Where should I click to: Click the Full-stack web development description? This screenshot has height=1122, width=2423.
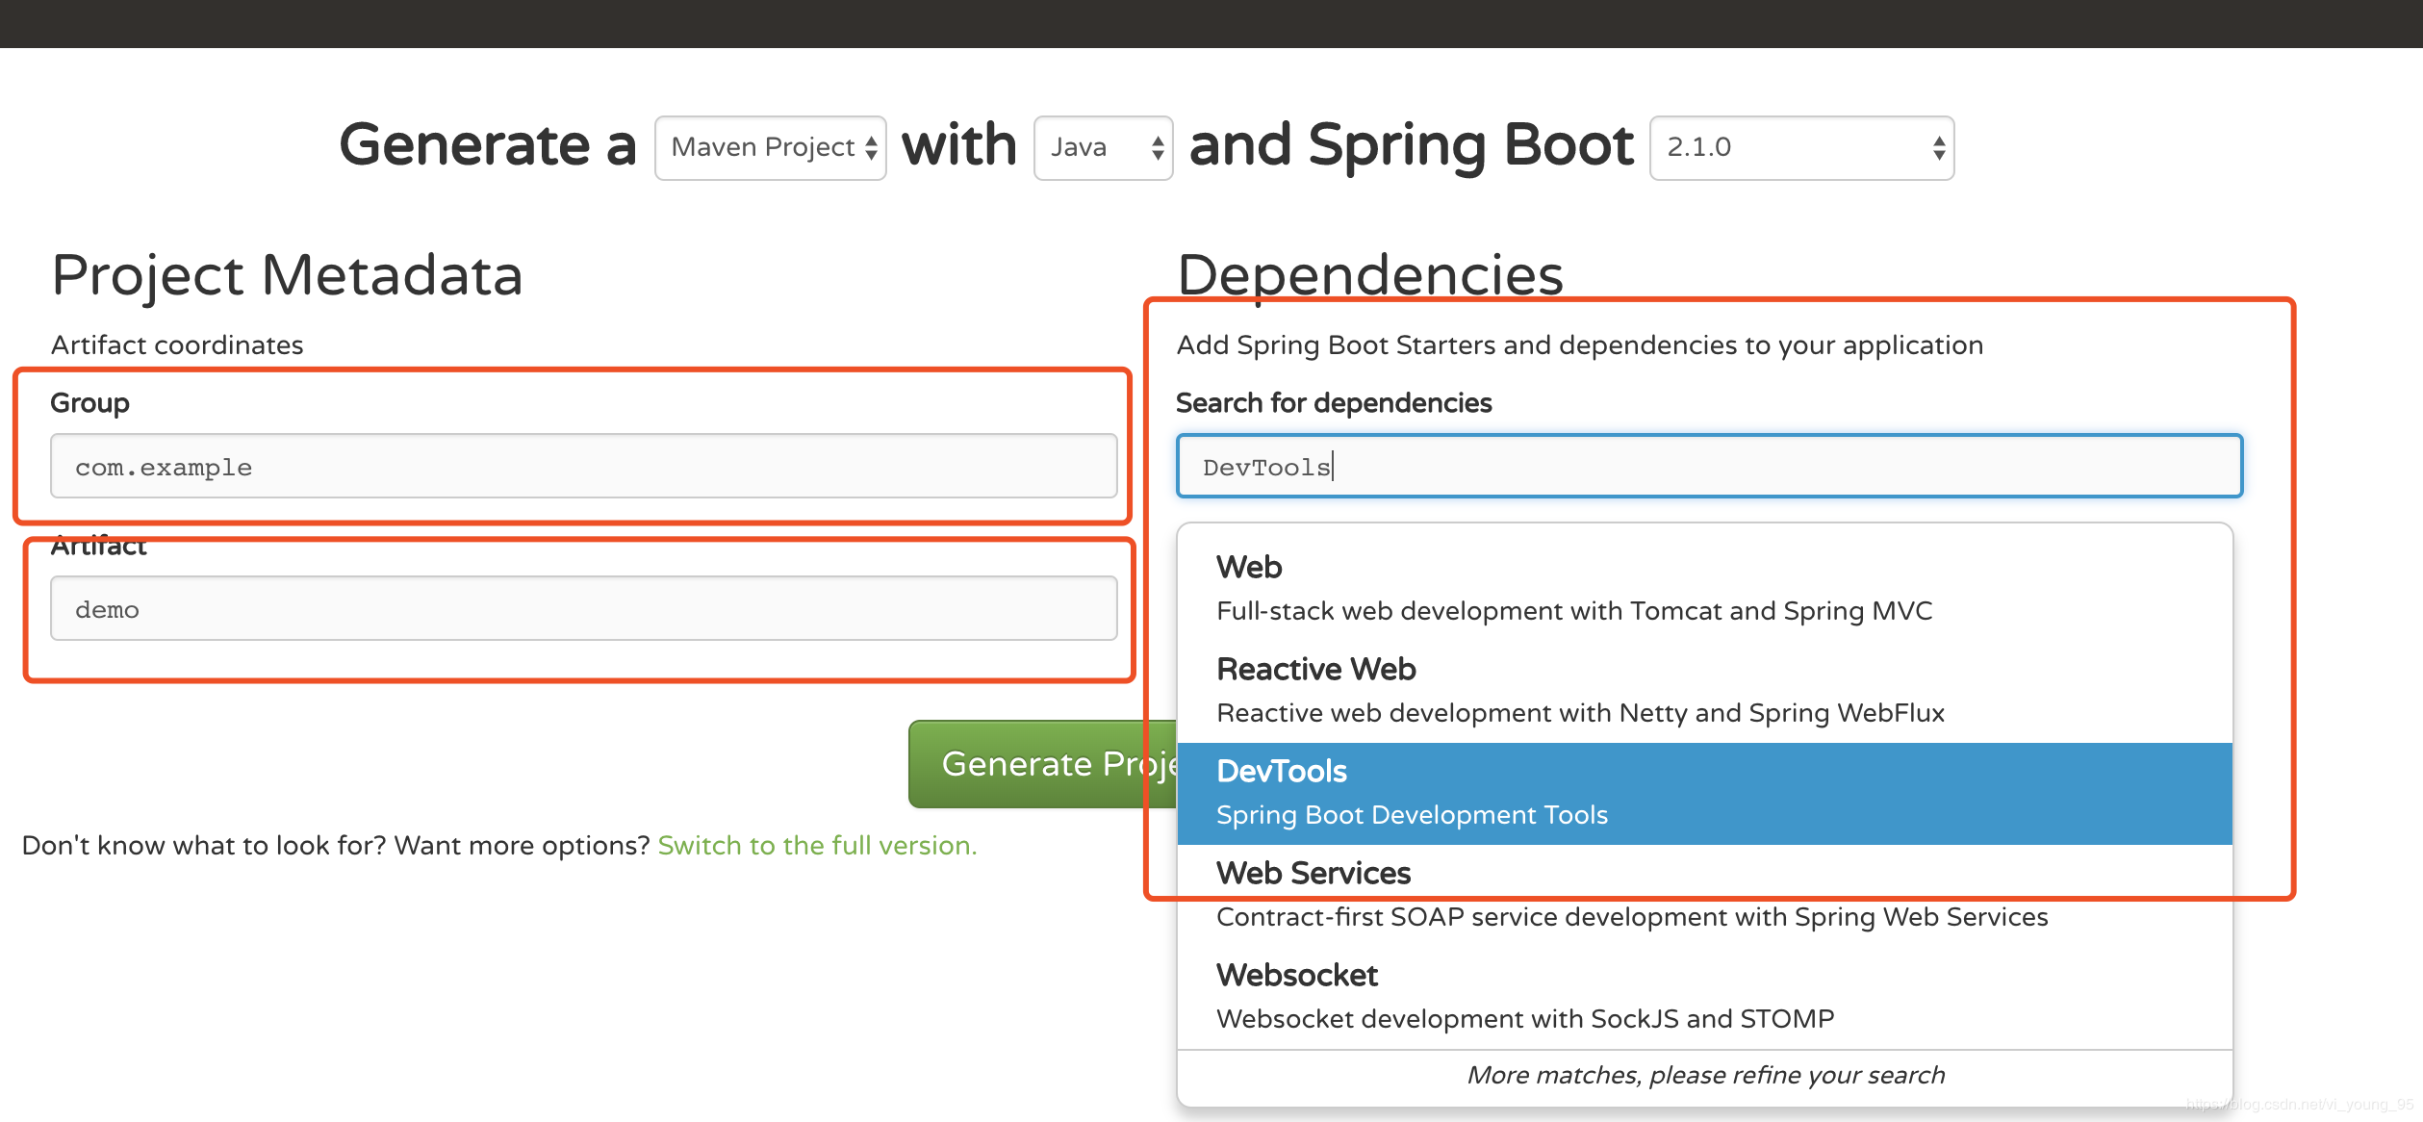click(x=1573, y=612)
